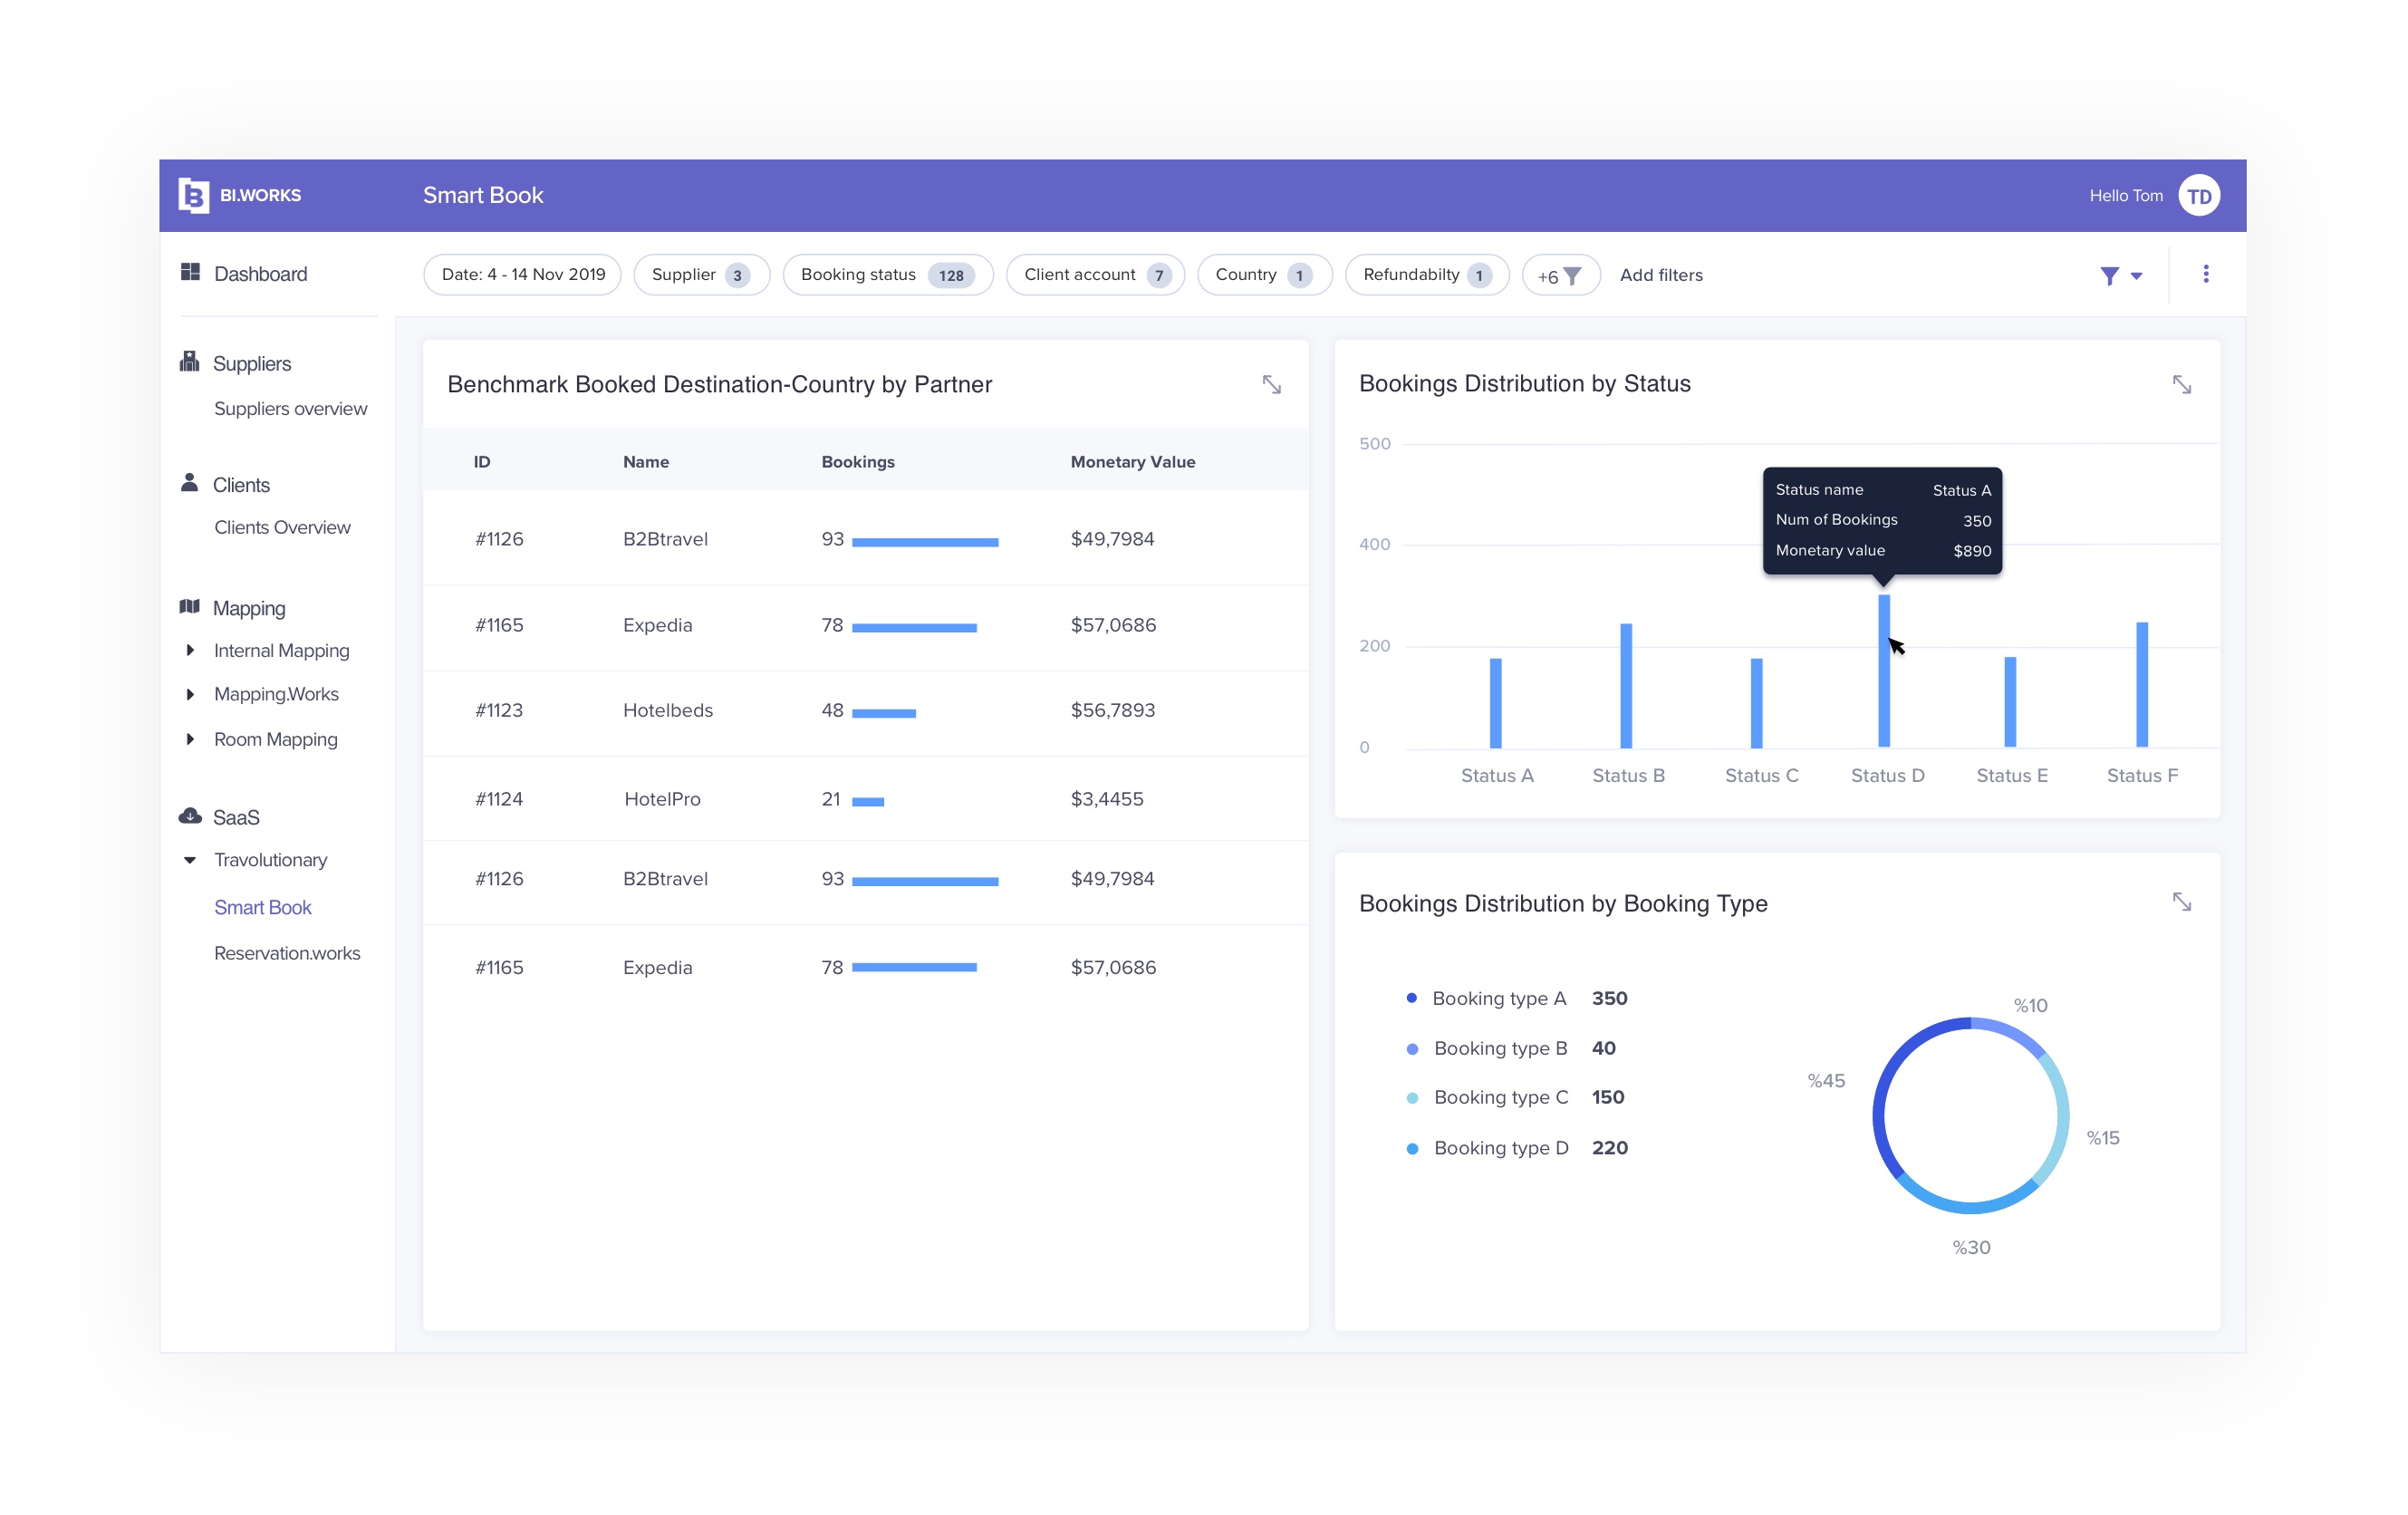This screenshot has height=1515, width=2408.
Task: Open the Smart Book menu item
Action: (x=262, y=907)
